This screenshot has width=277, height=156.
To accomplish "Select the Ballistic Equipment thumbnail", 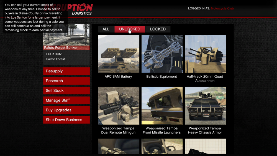I will click(162, 54).
